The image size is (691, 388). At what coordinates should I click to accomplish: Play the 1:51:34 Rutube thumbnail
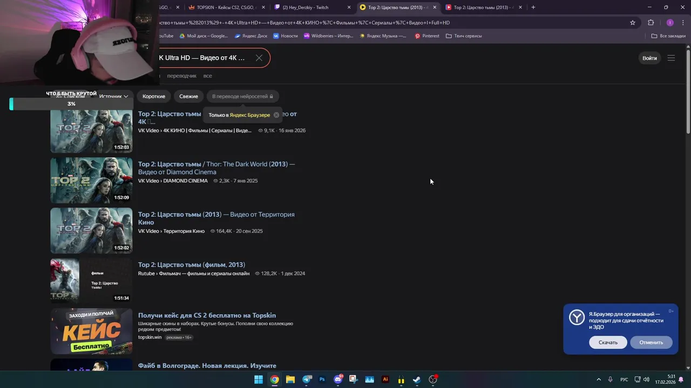(x=91, y=281)
